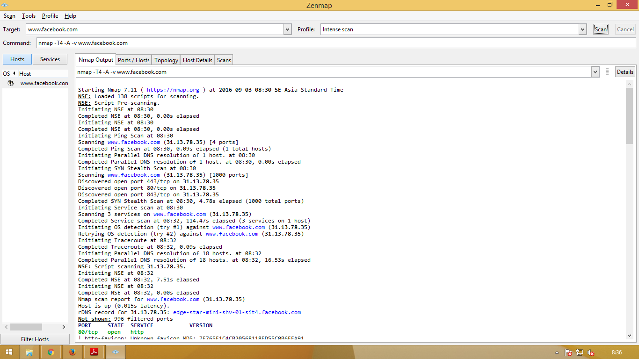Open the Profile menu
Image resolution: width=639 pixels, height=359 pixels.
50,16
